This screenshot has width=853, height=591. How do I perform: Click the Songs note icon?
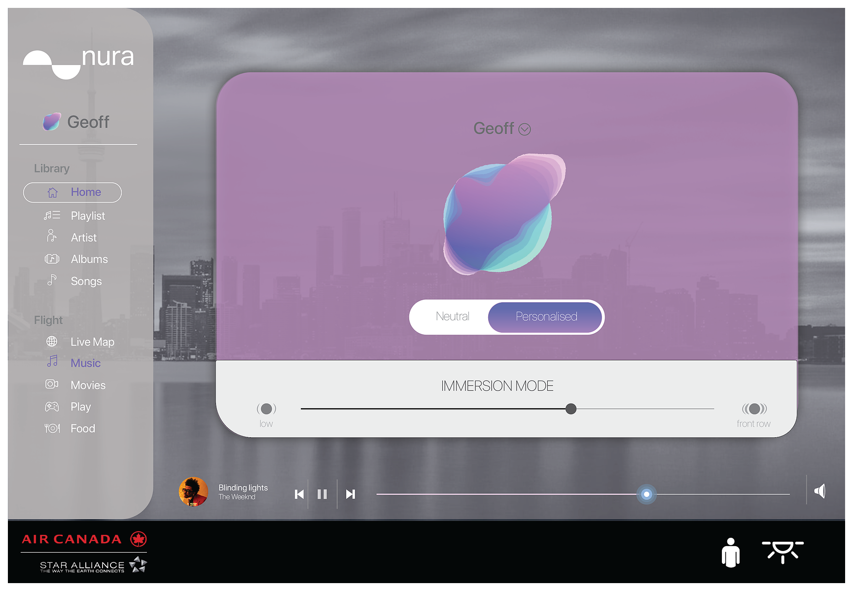click(52, 280)
